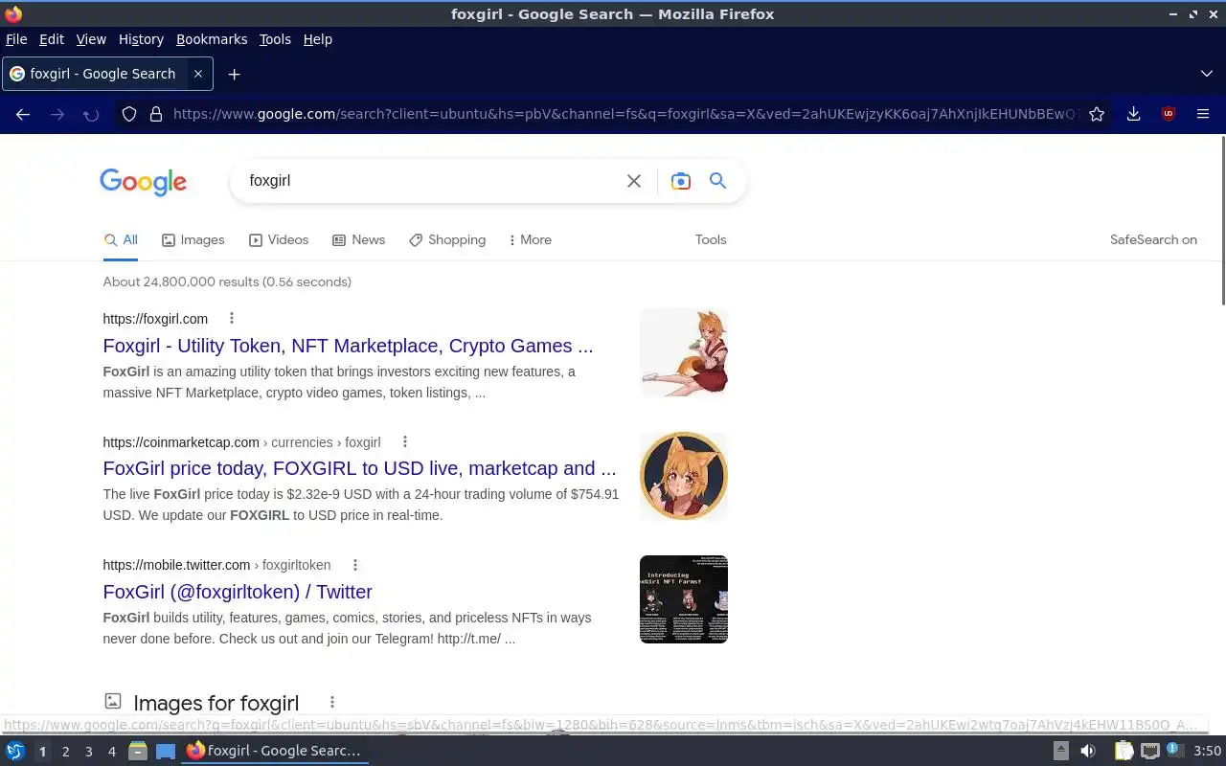Click the foxgirl.com result thumbnail image

pyautogui.click(x=684, y=352)
